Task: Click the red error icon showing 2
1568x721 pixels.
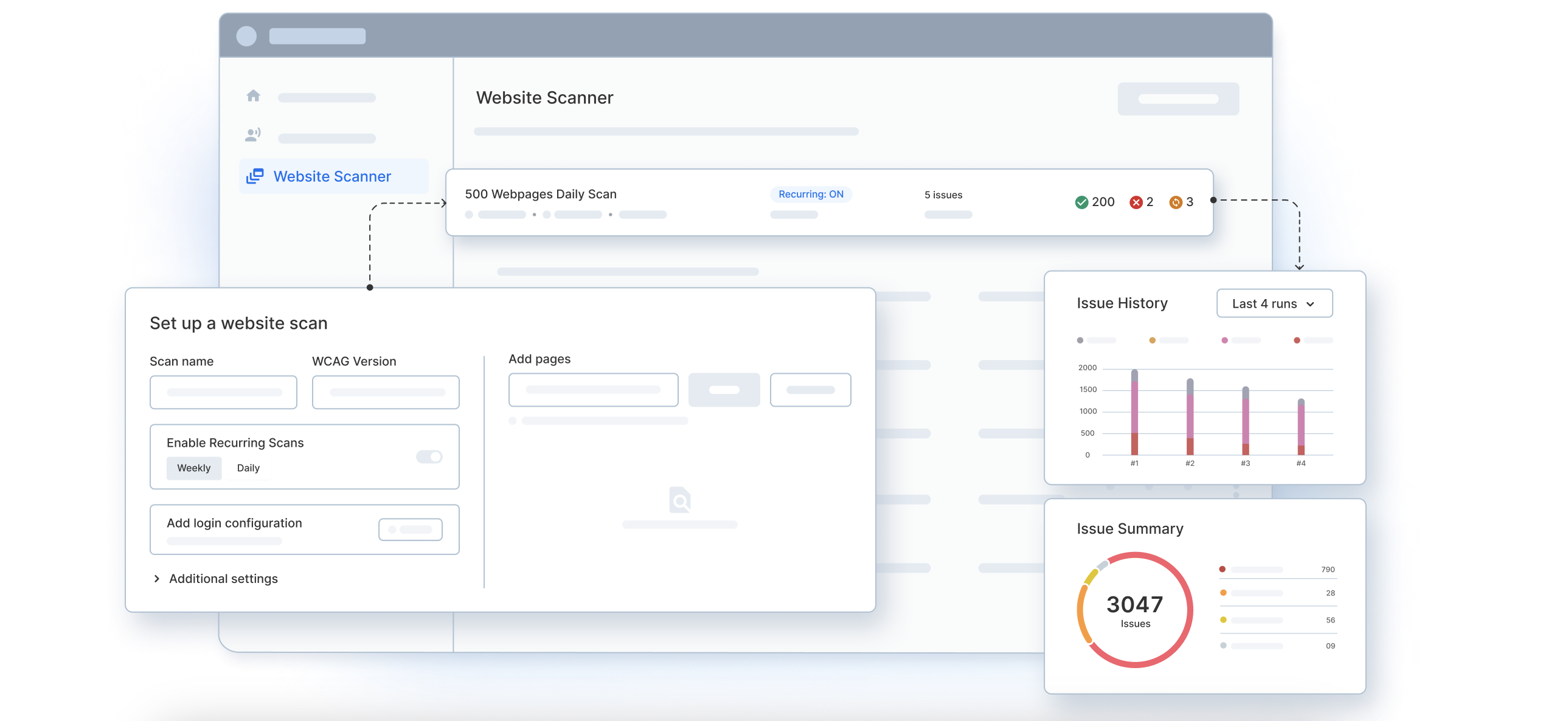Action: pyautogui.click(x=1137, y=202)
